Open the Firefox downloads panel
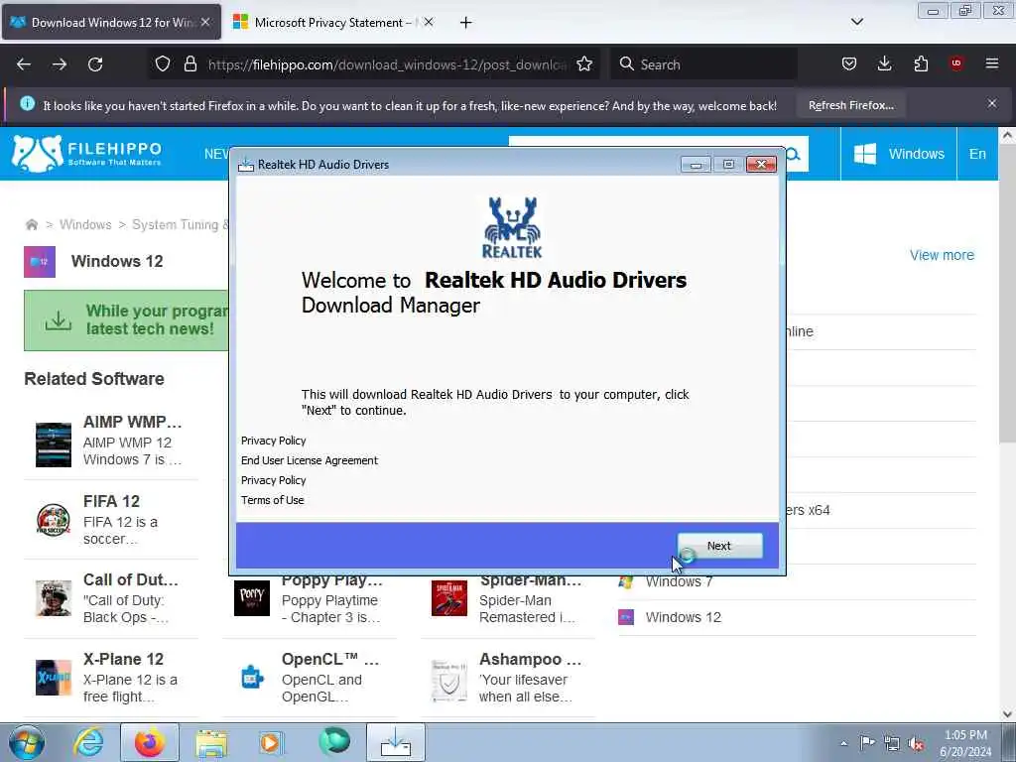Screen dimensions: 1016x762 tap(884, 63)
